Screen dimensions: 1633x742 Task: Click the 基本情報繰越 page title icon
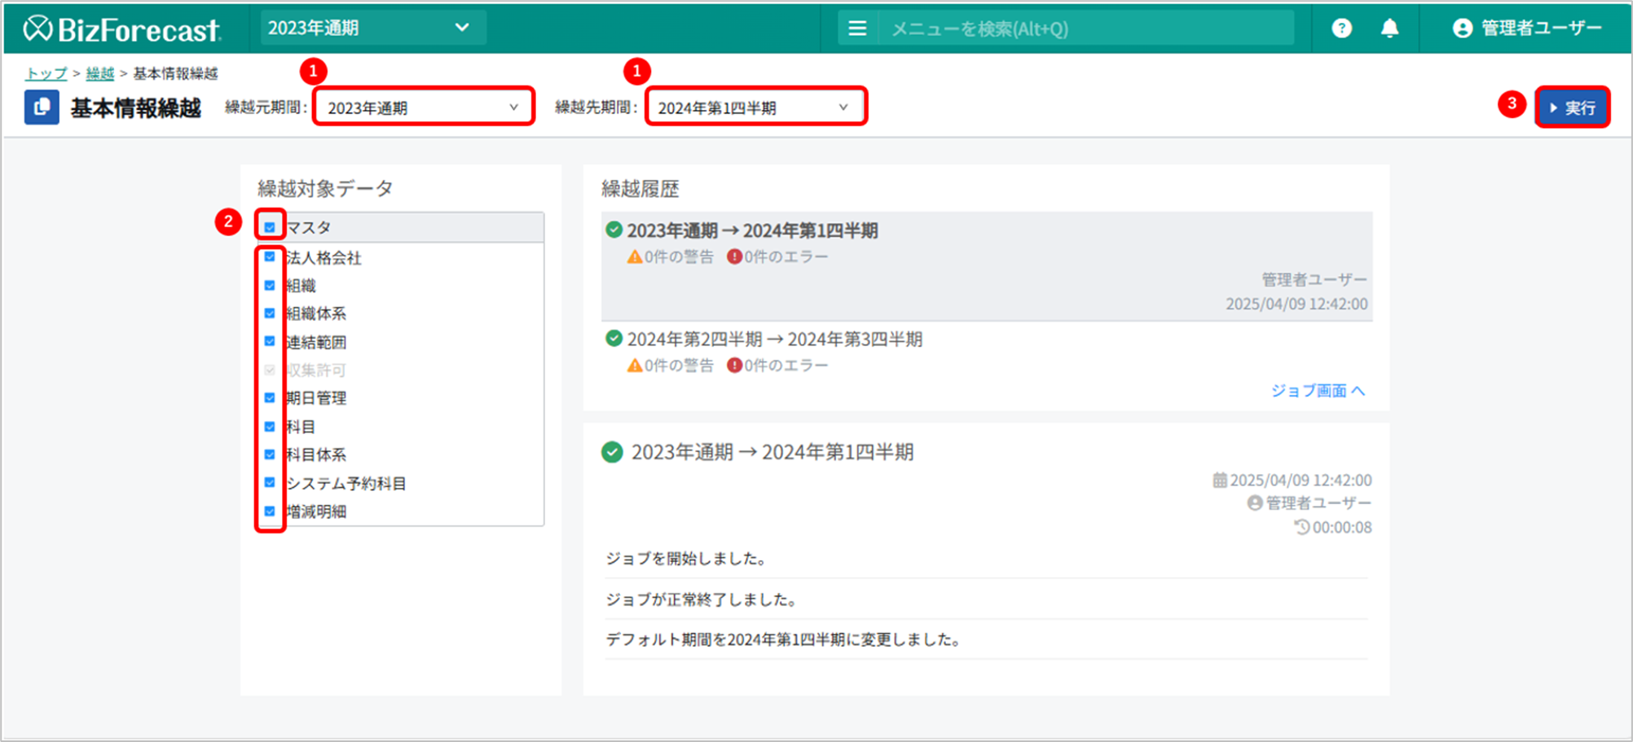[42, 108]
